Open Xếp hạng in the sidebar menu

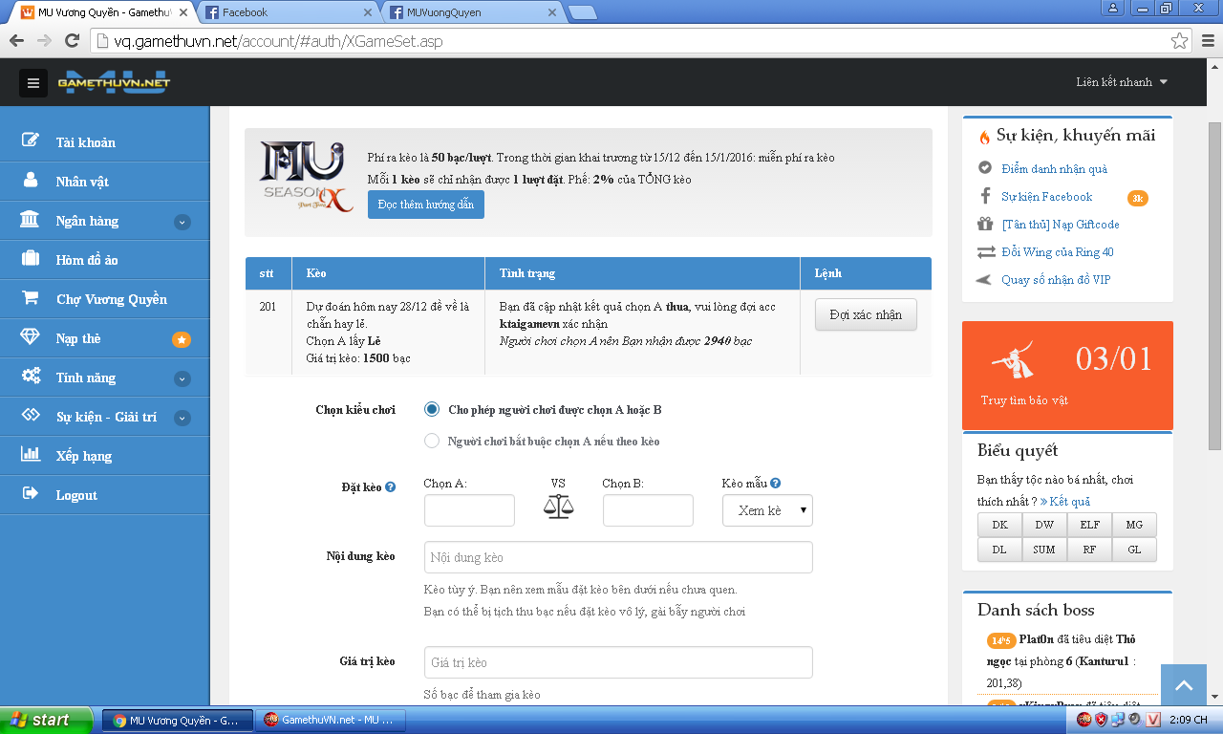click(x=84, y=456)
